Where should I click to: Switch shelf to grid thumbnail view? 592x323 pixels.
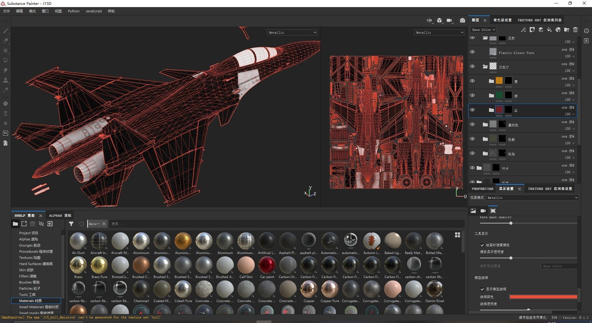[x=458, y=235]
